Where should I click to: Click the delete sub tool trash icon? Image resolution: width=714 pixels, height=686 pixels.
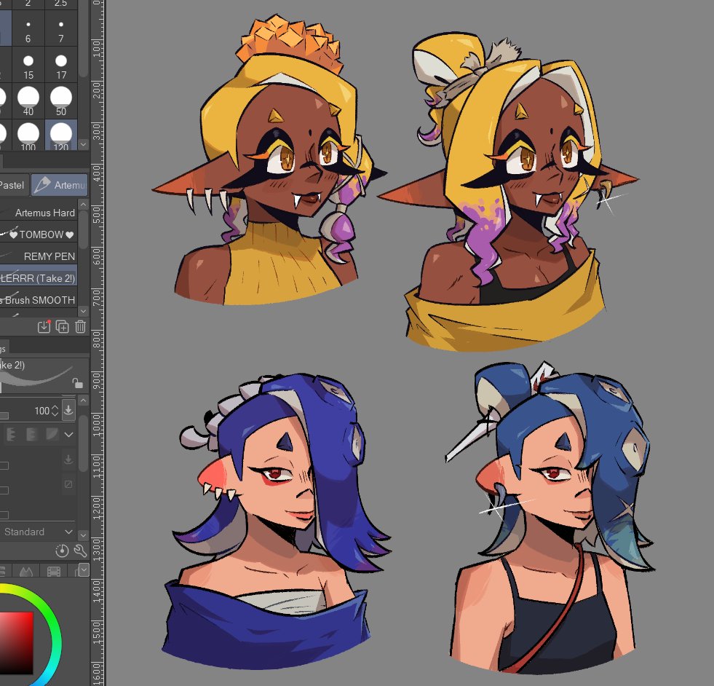tap(80, 326)
